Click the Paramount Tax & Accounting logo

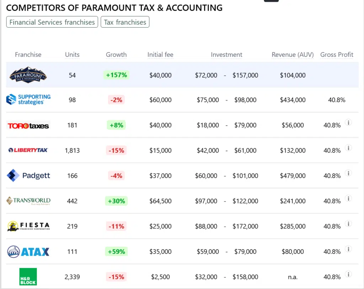[x=28, y=75]
